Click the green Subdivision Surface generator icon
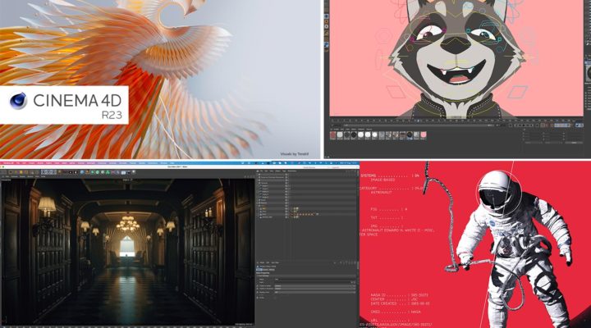Image resolution: width=591 pixels, height=328 pixels. click(x=92, y=172)
